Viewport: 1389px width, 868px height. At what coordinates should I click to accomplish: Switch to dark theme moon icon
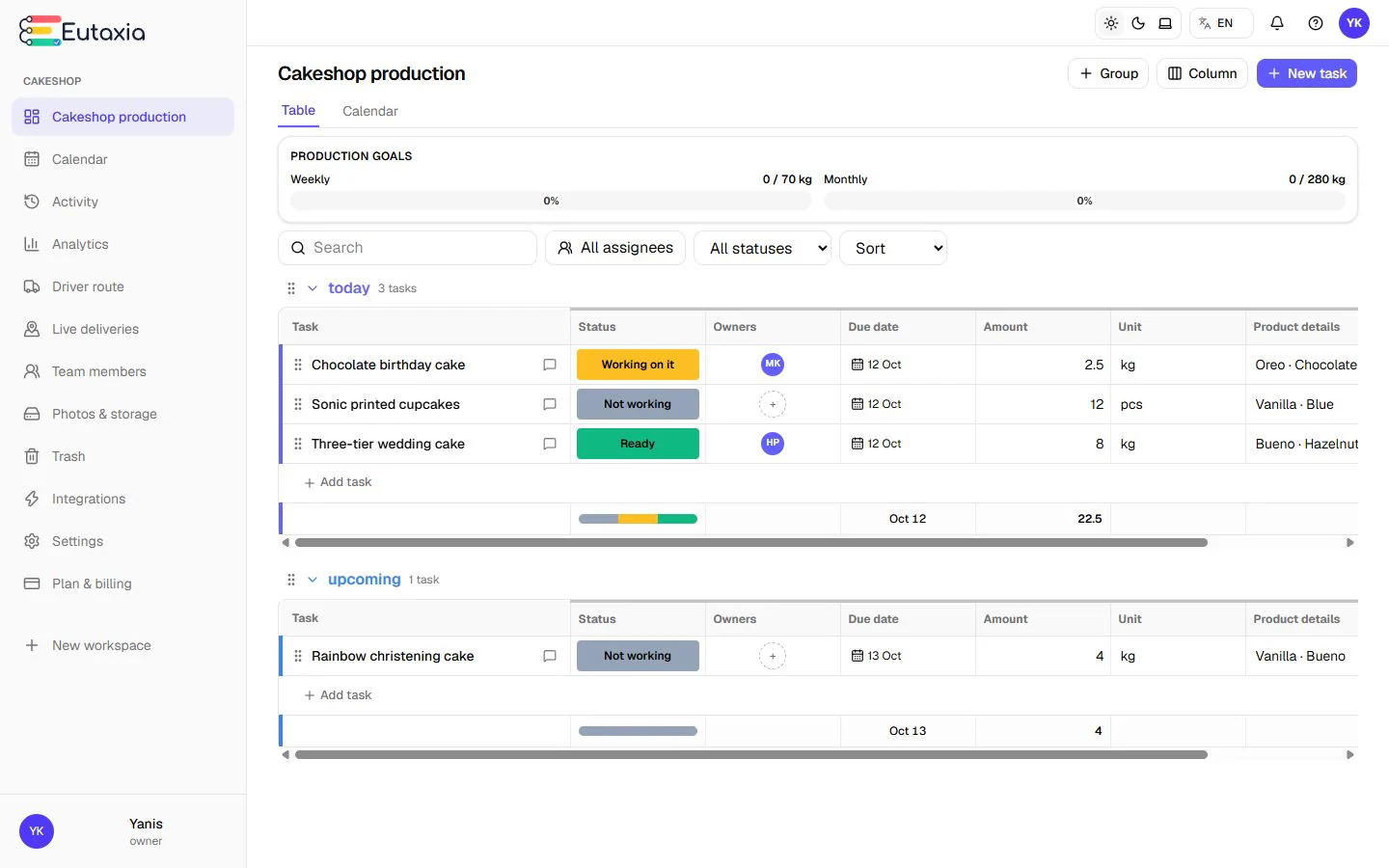[x=1138, y=23]
